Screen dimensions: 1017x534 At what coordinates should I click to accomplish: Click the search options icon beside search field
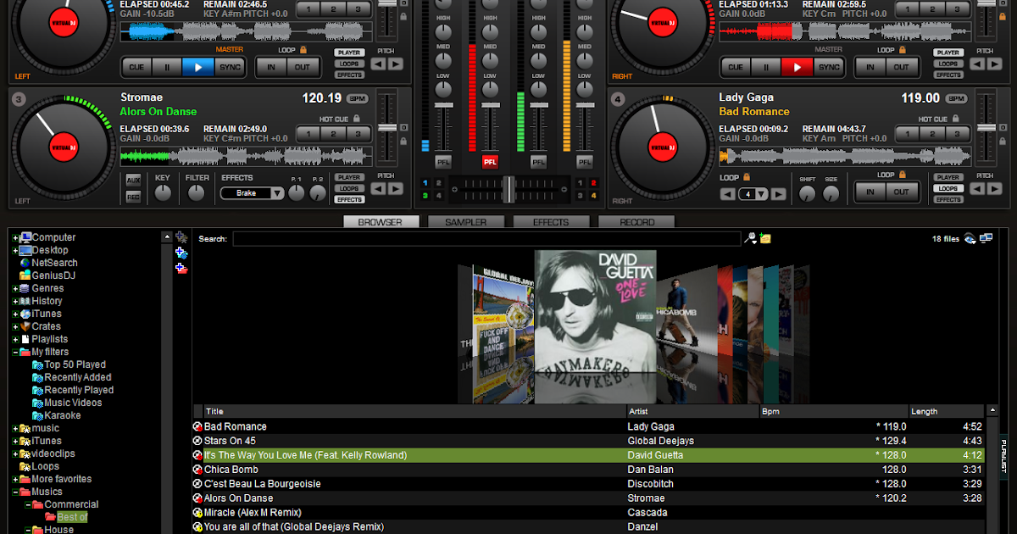coord(750,239)
